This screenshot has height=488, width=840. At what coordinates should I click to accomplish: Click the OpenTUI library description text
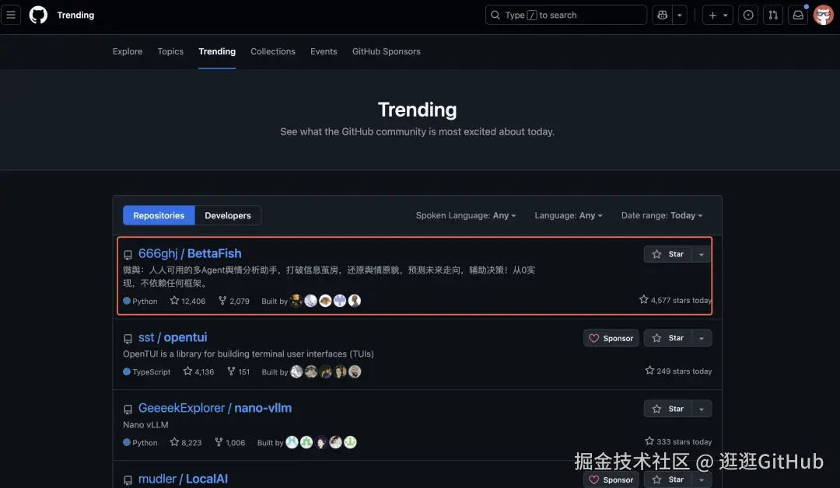pyautogui.click(x=248, y=354)
